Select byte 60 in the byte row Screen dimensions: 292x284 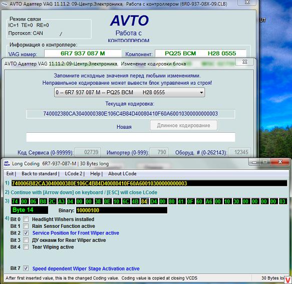coord(199,201)
